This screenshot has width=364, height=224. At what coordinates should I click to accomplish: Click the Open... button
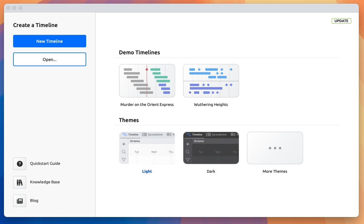(x=49, y=59)
